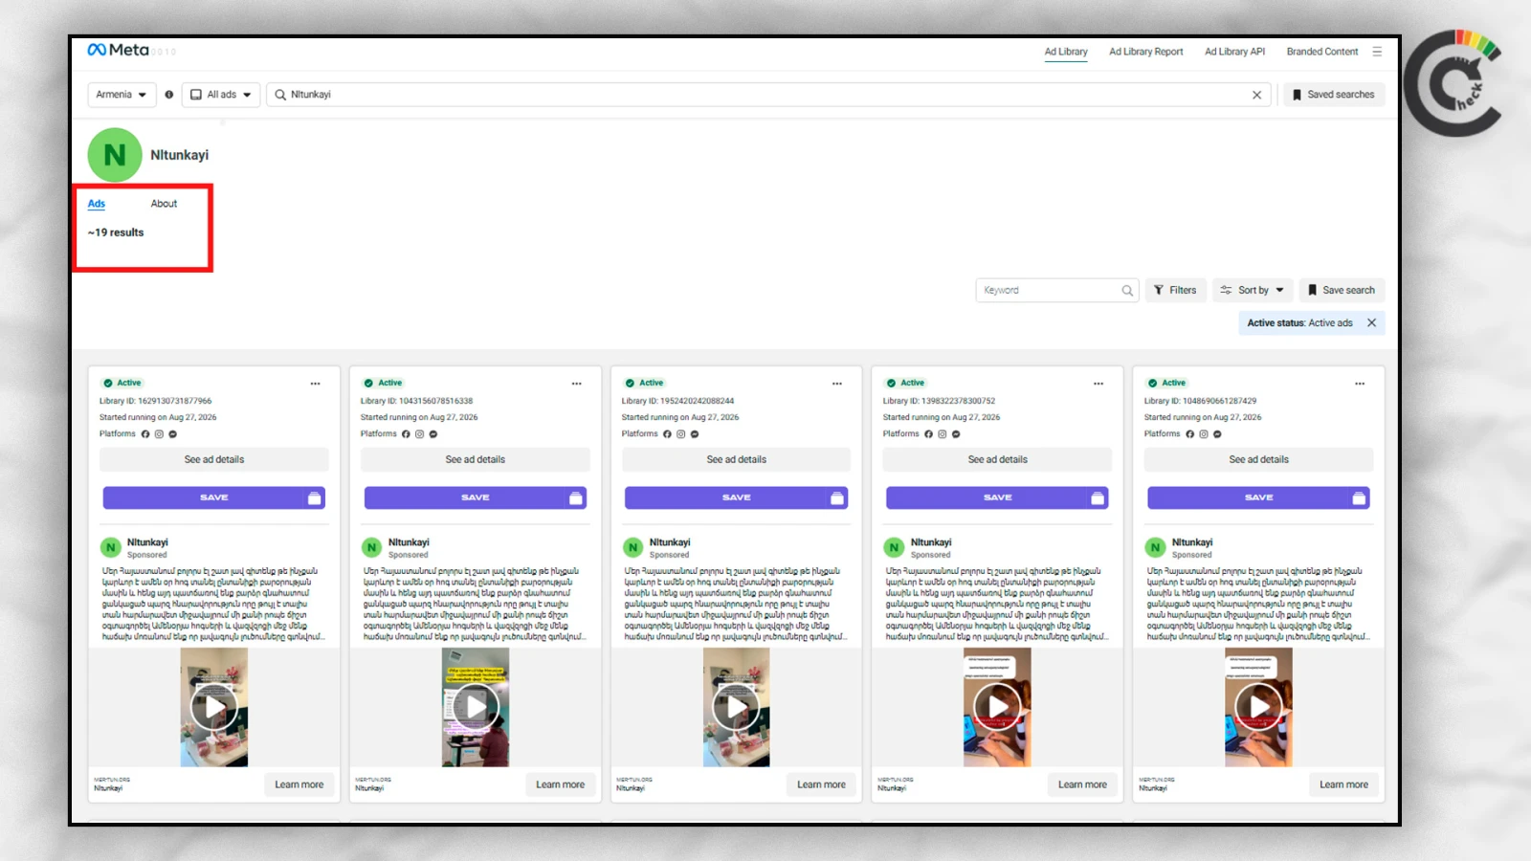Click Facebook platform icon on ad 1048690661287429
Viewport: 1531px width, 861px height.
pyautogui.click(x=1189, y=434)
